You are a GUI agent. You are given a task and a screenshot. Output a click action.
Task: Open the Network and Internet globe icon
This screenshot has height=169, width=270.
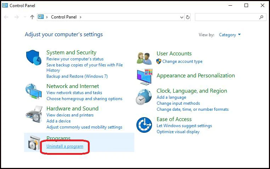34,91
